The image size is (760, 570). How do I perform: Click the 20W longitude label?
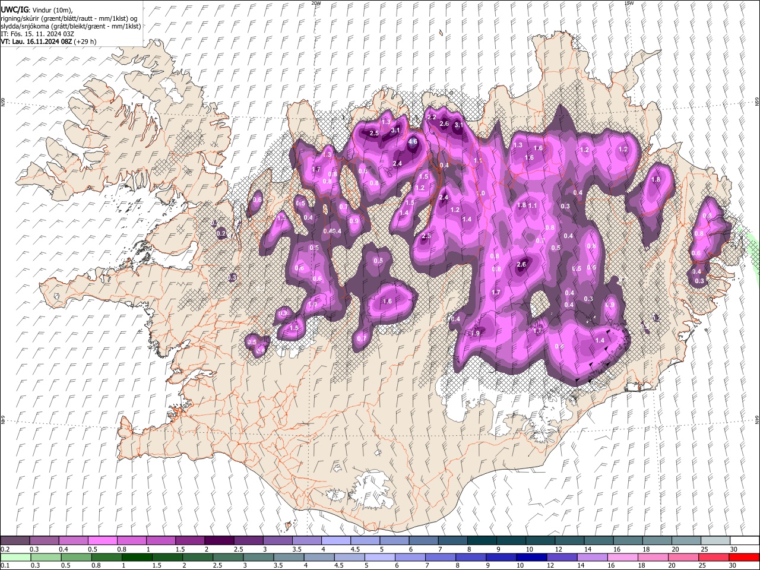tap(315, 3)
